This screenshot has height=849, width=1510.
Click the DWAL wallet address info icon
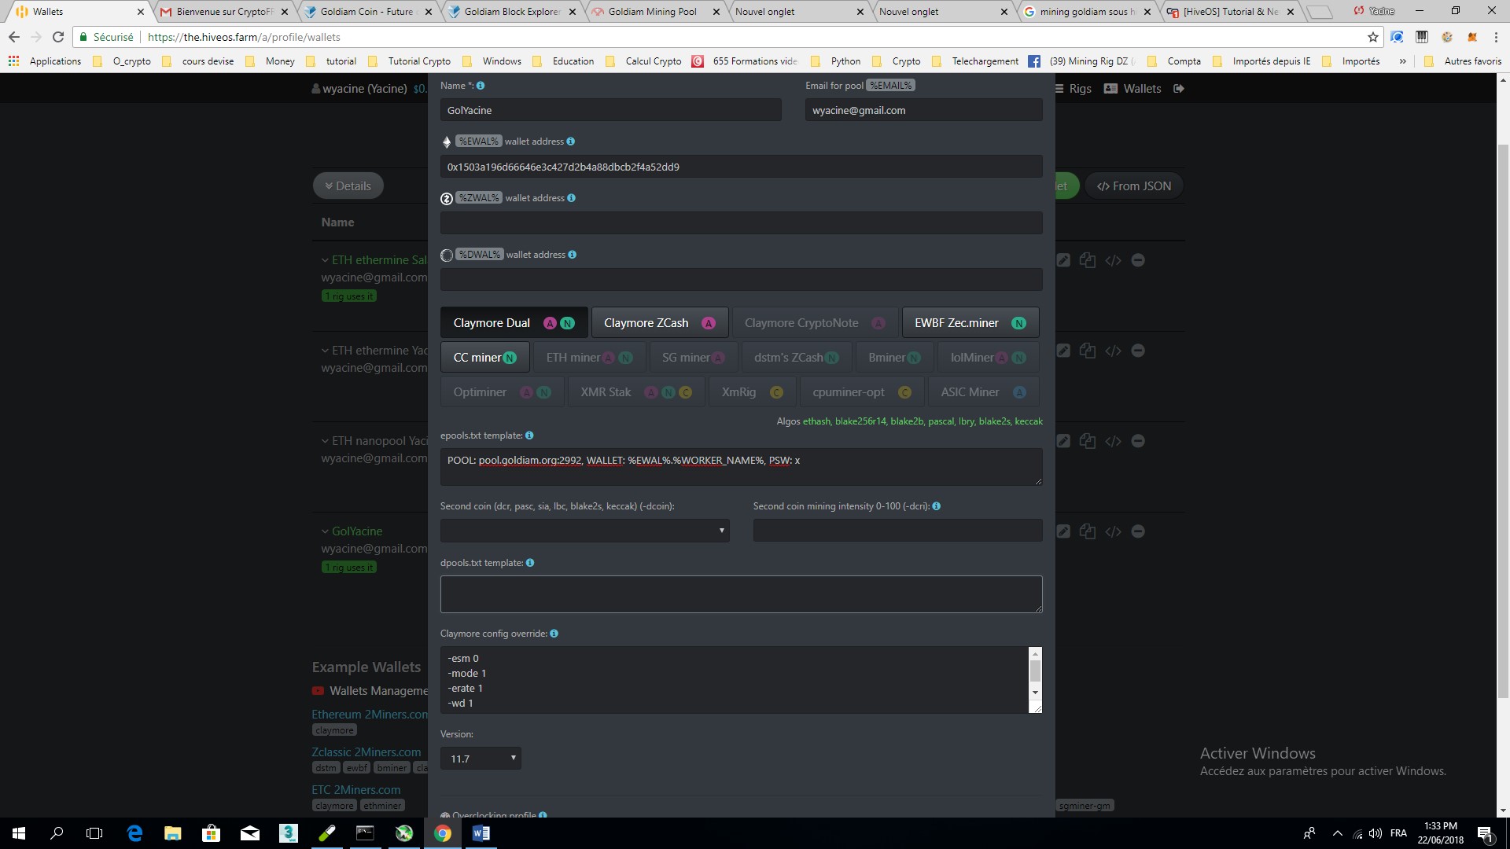tap(573, 255)
